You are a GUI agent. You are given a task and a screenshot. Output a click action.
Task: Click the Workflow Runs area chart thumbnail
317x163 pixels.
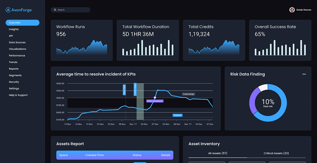(x=82, y=48)
